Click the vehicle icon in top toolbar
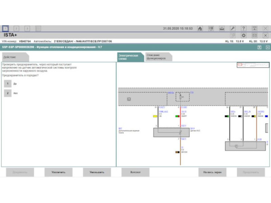The width and height of the screenshot is (271, 203). tap(222, 28)
